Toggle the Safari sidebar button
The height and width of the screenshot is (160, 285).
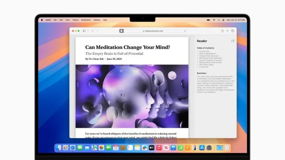[84, 31]
